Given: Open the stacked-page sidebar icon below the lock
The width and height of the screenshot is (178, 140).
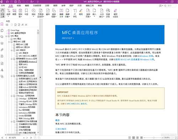Looking at the screenshot, I should (2, 63).
